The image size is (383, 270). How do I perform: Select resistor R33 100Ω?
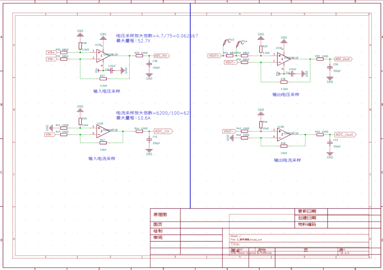139,56
